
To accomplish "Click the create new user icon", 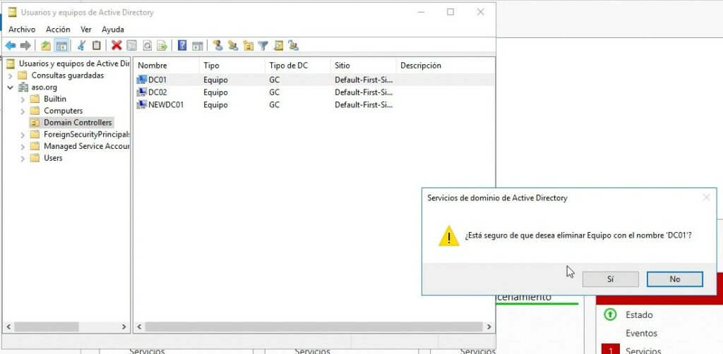I will tap(217, 46).
